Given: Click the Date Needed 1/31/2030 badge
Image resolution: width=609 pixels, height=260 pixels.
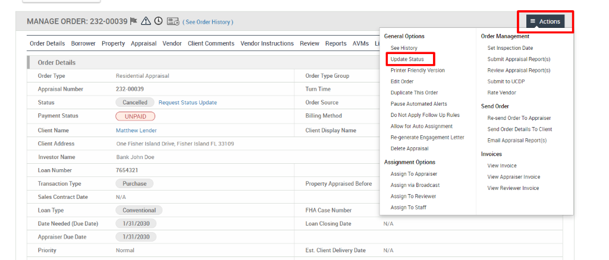Looking at the screenshot, I should (136, 224).
